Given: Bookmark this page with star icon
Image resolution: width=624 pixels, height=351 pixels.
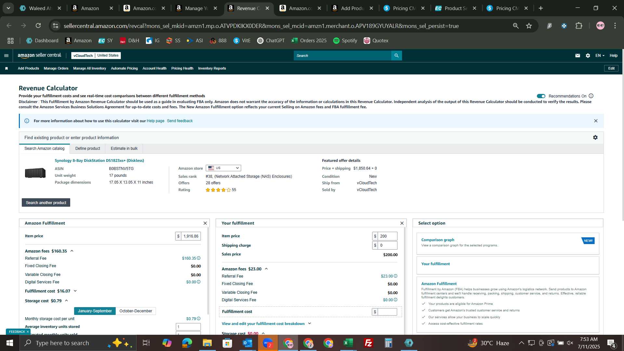Looking at the screenshot, I should [529, 26].
